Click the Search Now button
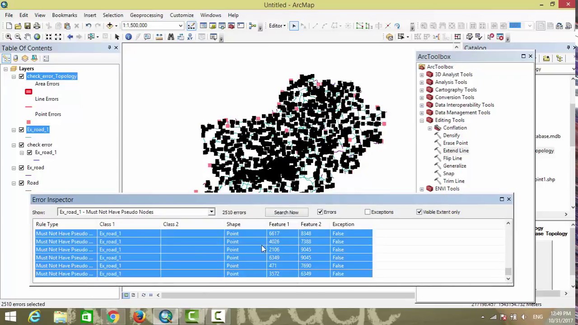Image resolution: width=578 pixels, height=325 pixels. (286, 212)
